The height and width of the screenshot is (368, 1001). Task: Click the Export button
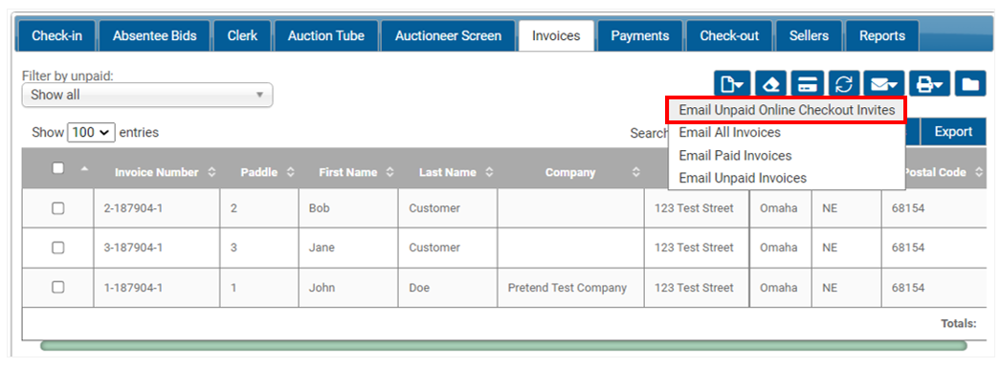point(953,132)
